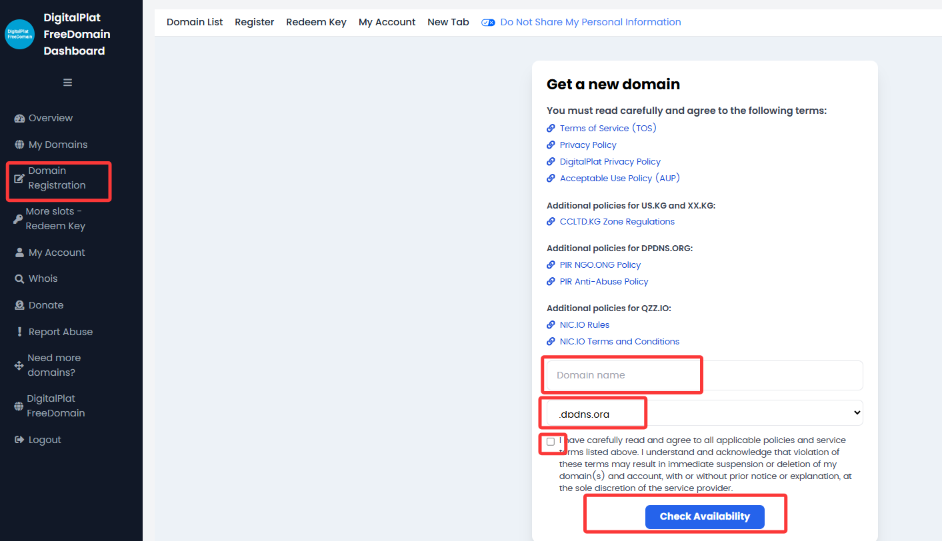Open the Acceptable Use Policy (AUP) link

pyautogui.click(x=620, y=178)
